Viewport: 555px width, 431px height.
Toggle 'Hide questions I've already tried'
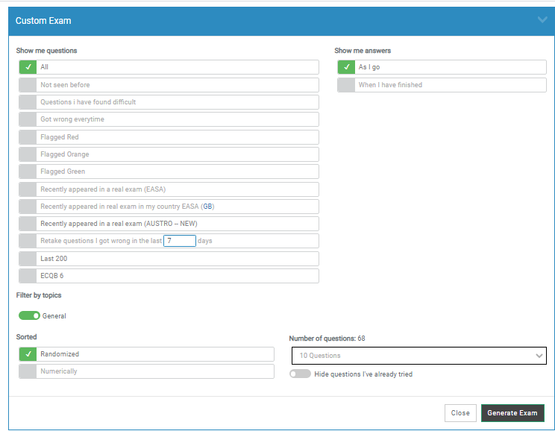300,374
